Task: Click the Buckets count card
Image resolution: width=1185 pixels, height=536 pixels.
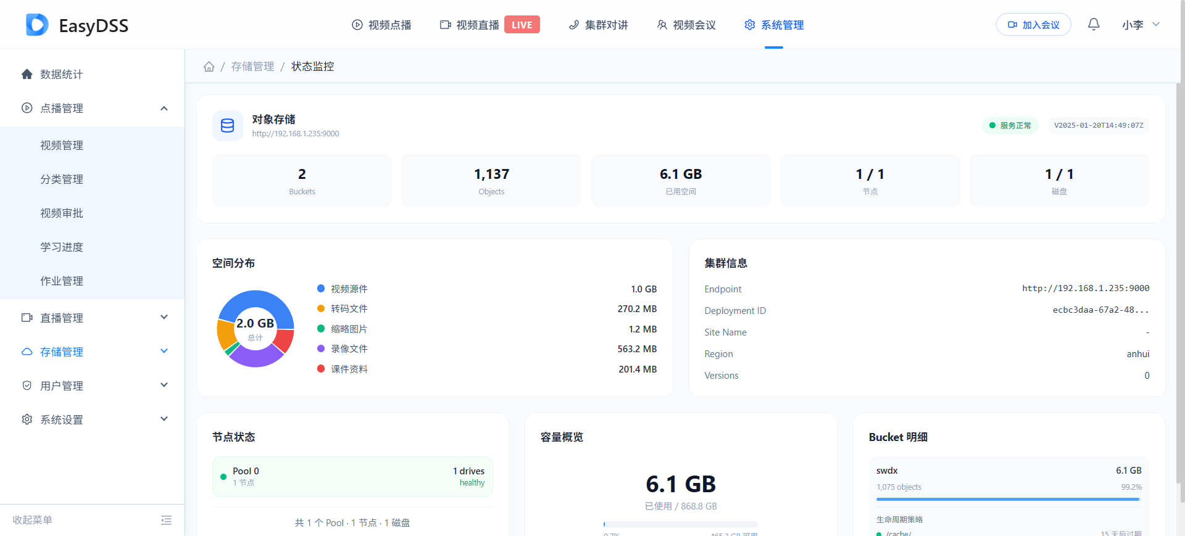Action: coord(302,180)
